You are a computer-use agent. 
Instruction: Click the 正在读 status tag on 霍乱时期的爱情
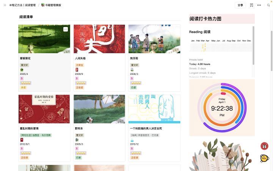[25, 158]
